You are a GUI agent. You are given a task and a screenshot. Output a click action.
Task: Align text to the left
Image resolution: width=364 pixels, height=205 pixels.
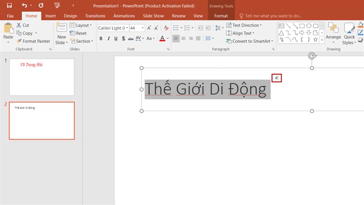tap(176, 38)
